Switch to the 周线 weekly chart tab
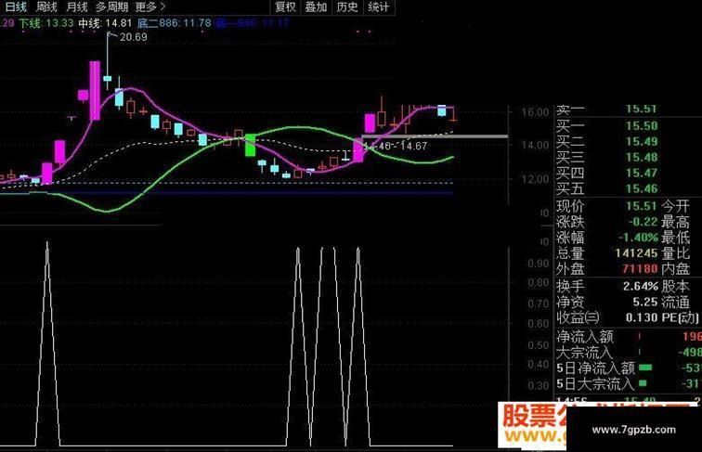The image size is (702, 452). pyautogui.click(x=46, y=7)
